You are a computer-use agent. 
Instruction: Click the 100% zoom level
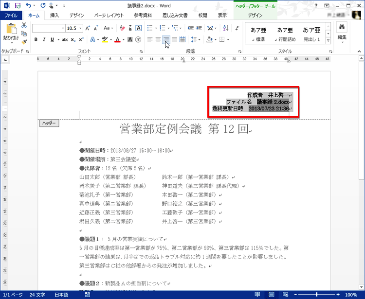[x=351, y=295]
